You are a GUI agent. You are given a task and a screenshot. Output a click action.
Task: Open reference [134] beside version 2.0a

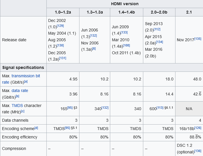tap(159, 42)
